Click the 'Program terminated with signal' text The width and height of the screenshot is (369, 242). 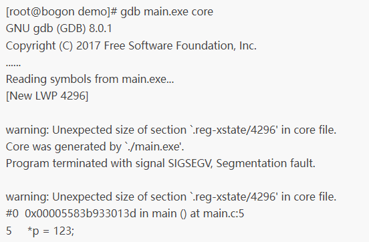point(85,163)
